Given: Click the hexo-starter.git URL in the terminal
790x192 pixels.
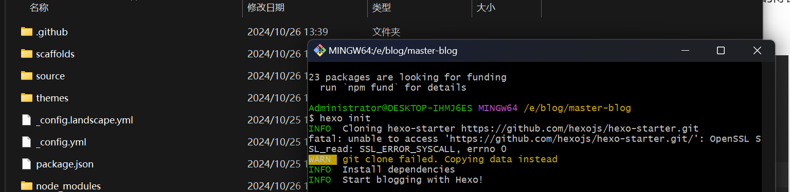Looking at the screenshot, I should click(580, 129).
